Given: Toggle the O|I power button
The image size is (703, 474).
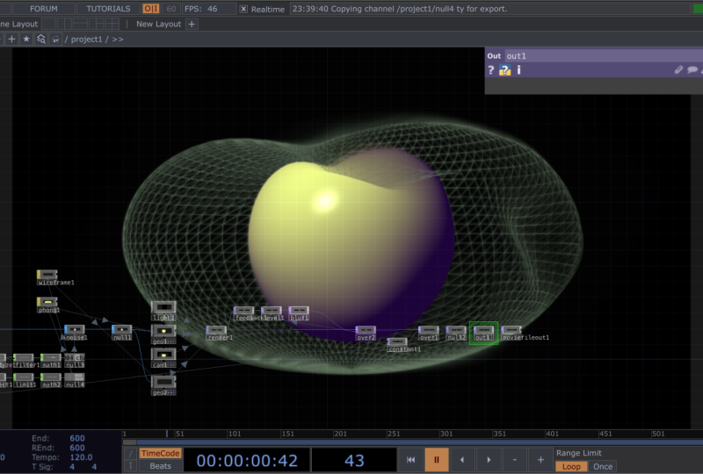Looking at the screenshot, I should click(x=150, y=9).
